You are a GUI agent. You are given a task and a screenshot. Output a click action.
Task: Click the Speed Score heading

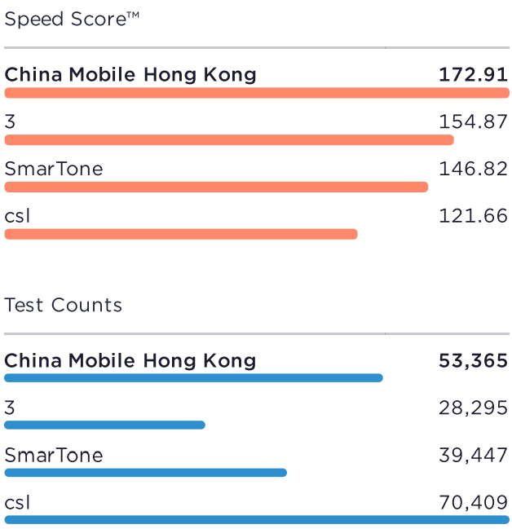[72, 20]
